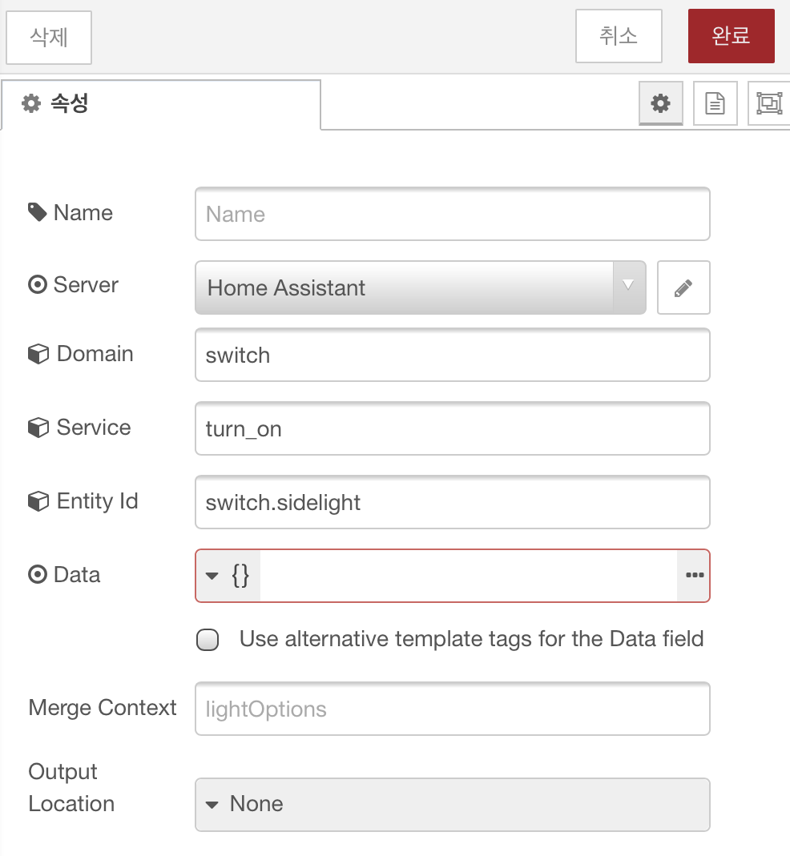Click the Service field containing turn_on
The image size is (790, 856).
click(453, 428)
